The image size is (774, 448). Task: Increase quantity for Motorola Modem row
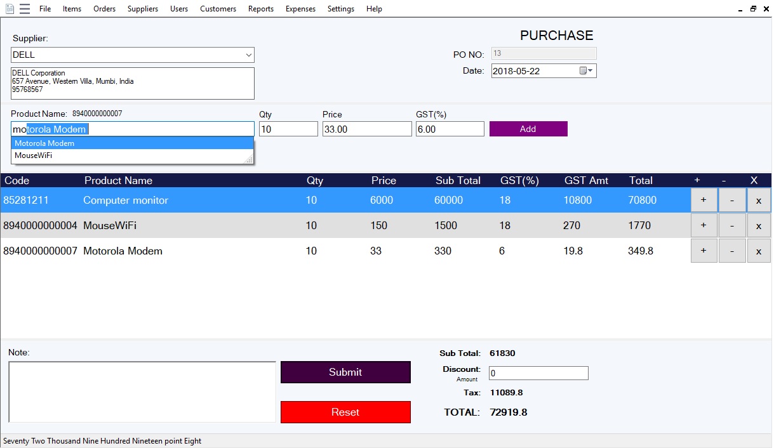704,251
